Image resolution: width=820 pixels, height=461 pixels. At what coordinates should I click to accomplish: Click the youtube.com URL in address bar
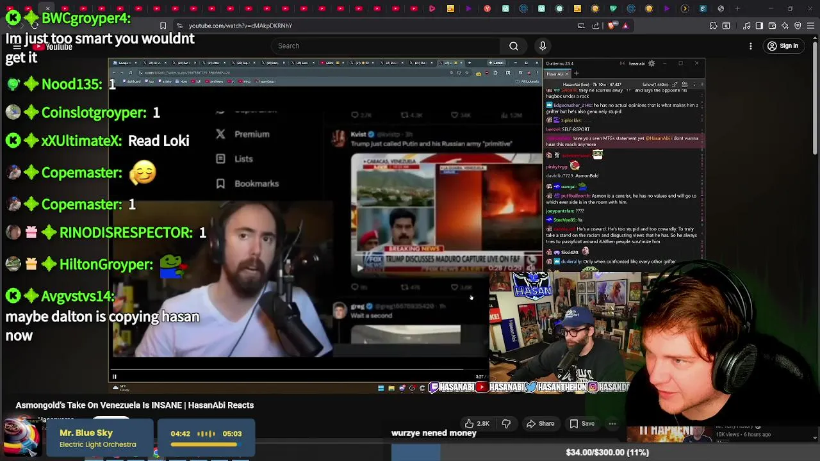[240, 26]
